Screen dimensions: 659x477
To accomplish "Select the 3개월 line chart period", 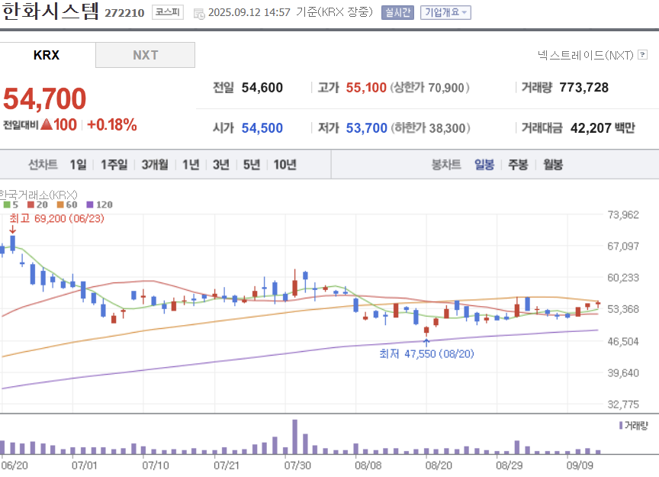I will tap(155, 164).
